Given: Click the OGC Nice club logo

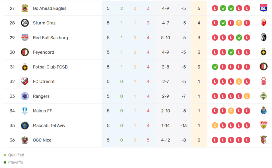Looking at the screenshot, I should [25, 140].
